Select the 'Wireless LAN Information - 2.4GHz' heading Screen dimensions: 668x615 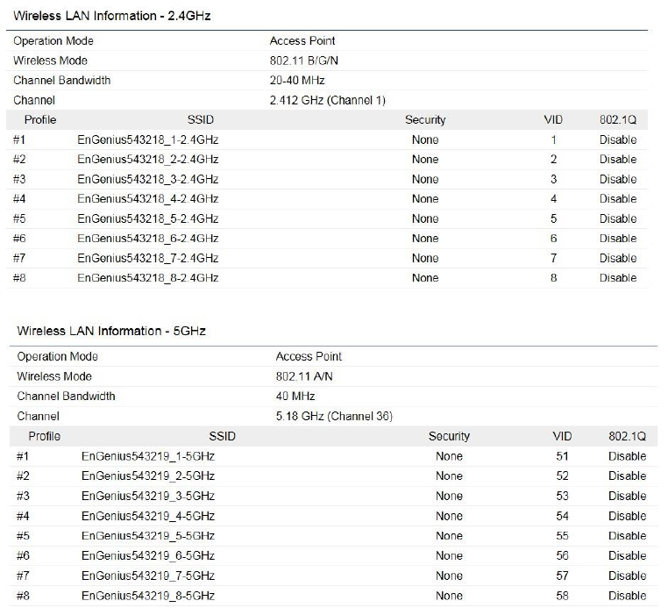click(112, 16)
